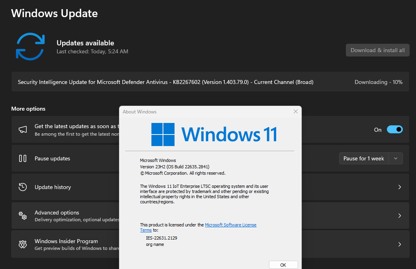The width and height of the screenshot is (416, 269).
Task: Select the Security Intelligence Update KB2267602 row
Action: tap(210, 82)
